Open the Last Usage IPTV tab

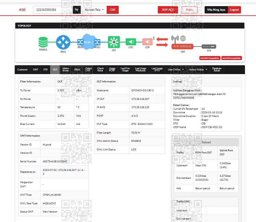tap(157, 70)
